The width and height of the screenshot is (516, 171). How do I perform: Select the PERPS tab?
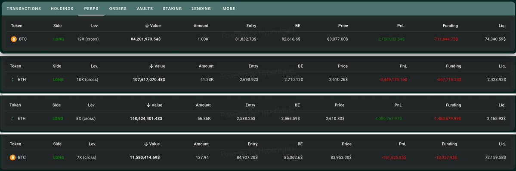point(91,9)
